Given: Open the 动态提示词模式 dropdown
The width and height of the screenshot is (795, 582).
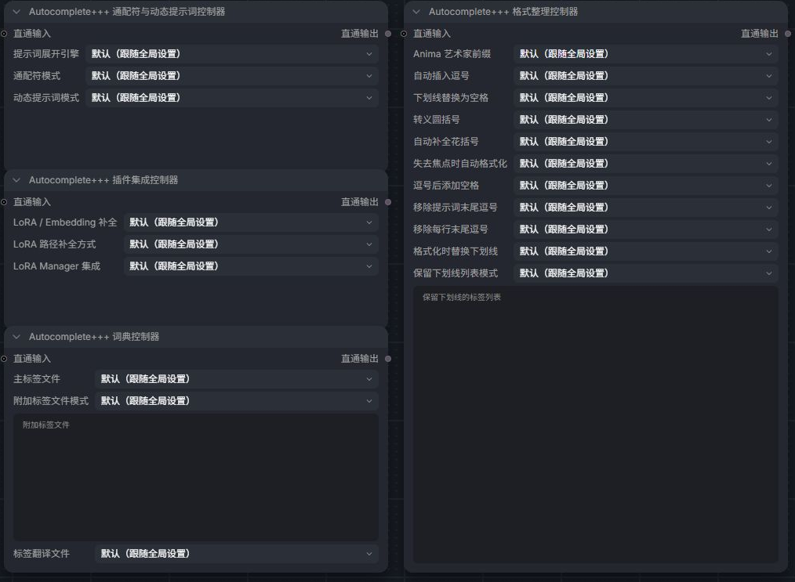Looking at the screenshot, I should [x=232, y=98].
